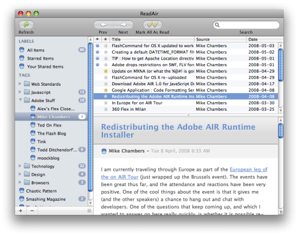Screen dimensions: 298x235
Task: Expand the Browsers tag folder
Action: [20, 182]
